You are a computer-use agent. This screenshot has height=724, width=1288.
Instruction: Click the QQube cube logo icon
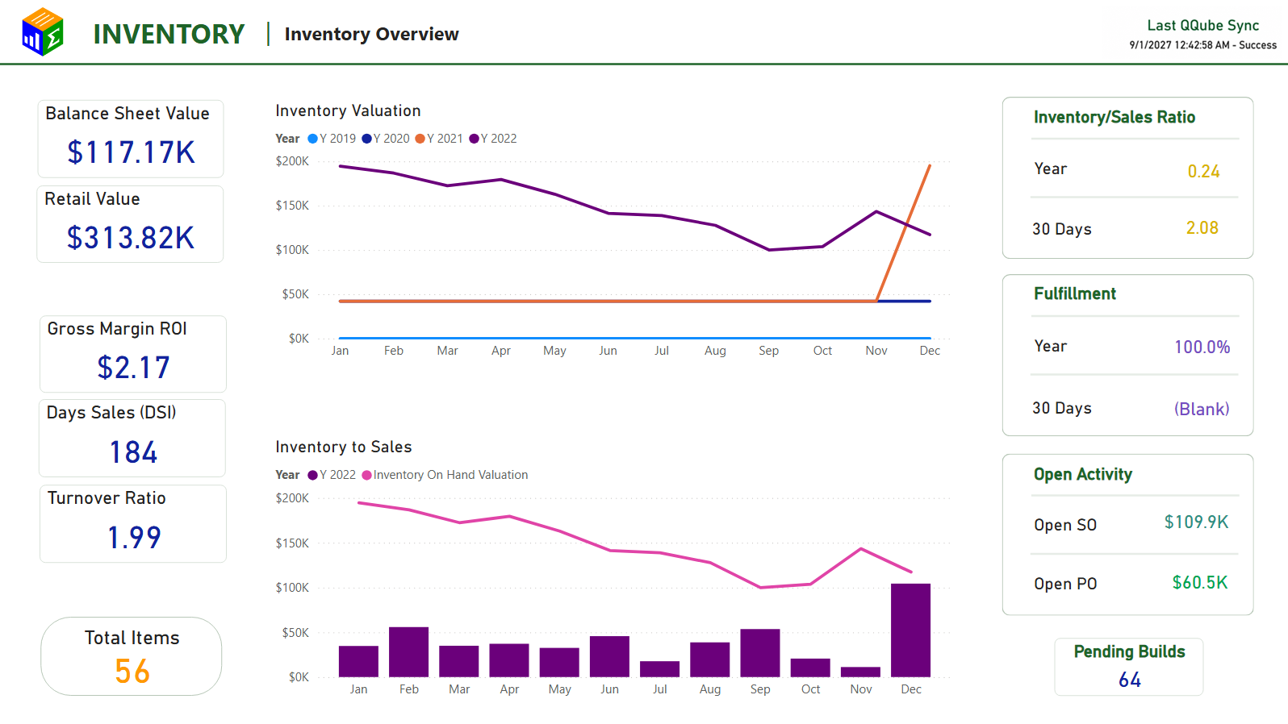click(x=43, y=32)
